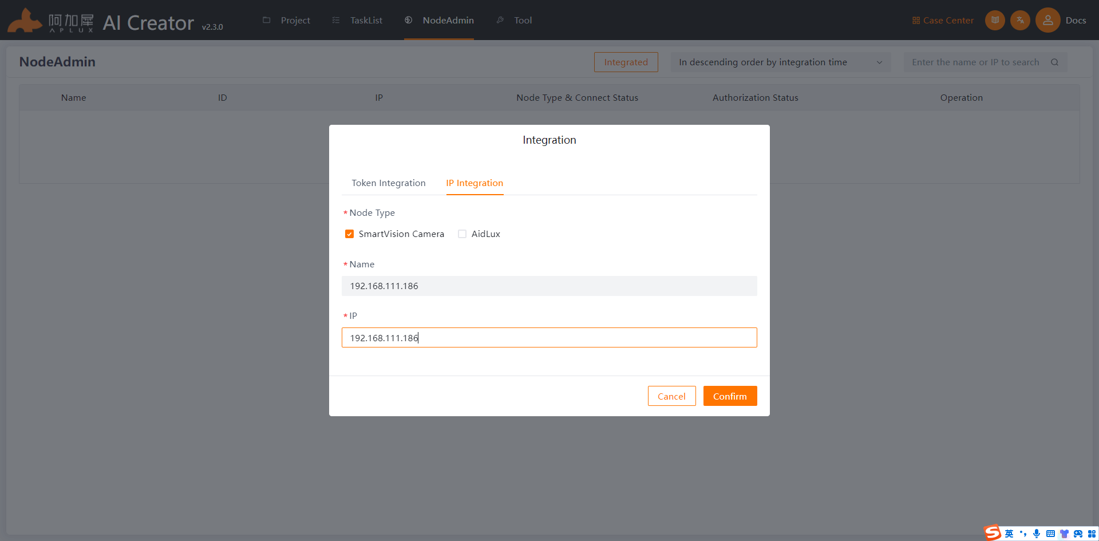Viewport: 1099px width, 541px height.
Task: Click the Case Center grid icon
Action: pyautogui.click(x=916, y=21)
